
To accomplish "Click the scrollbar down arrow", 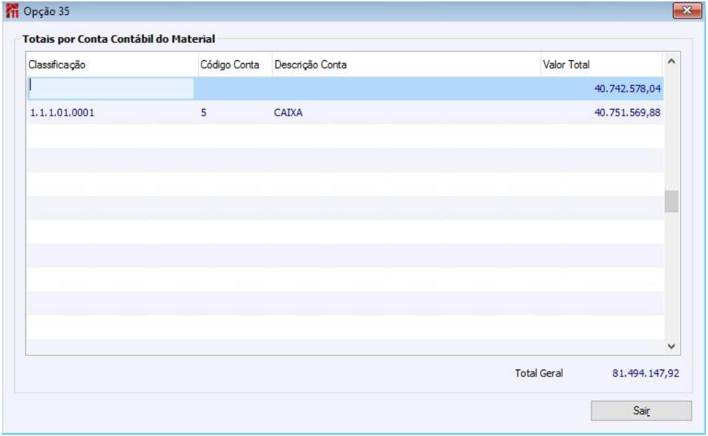I will coord(672,346).
